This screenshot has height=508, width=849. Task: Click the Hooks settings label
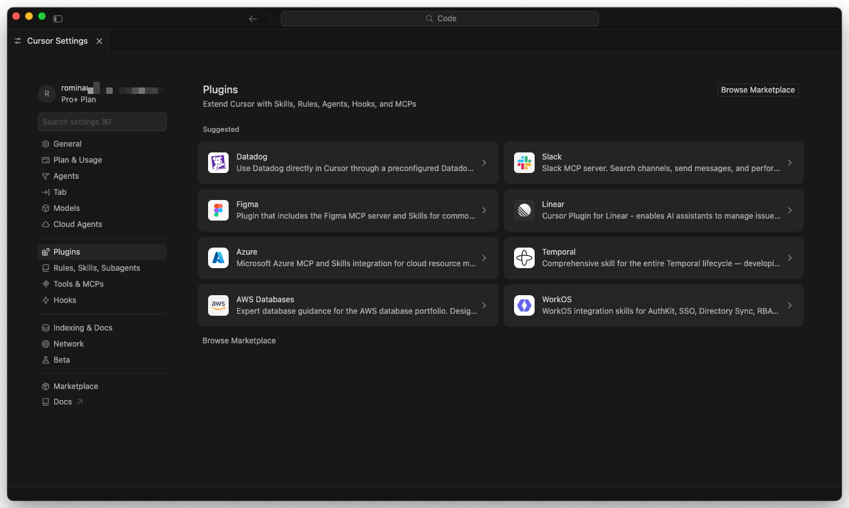pyautogui.click(x=65, y=300)
